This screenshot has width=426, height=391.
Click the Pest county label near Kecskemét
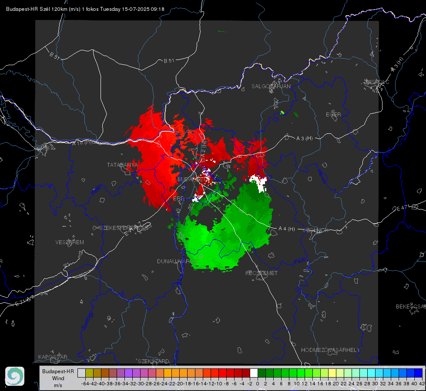tap(300, 262)
